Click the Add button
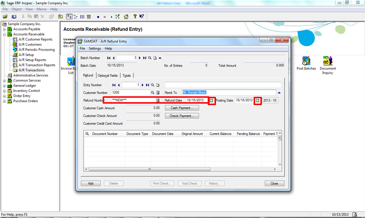This screenshot has height=218, width=365. pos(90,183)
